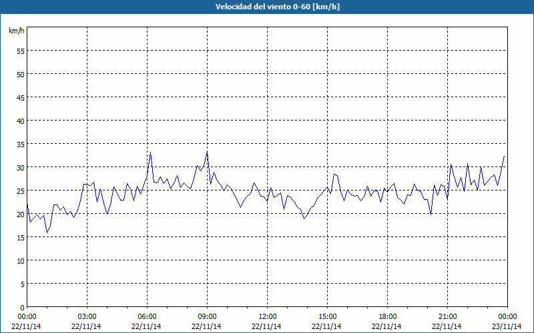This screenshot has height=333, width=534.
Task: Click the wind speed peak just after 06:00
Action: (151, 153)
